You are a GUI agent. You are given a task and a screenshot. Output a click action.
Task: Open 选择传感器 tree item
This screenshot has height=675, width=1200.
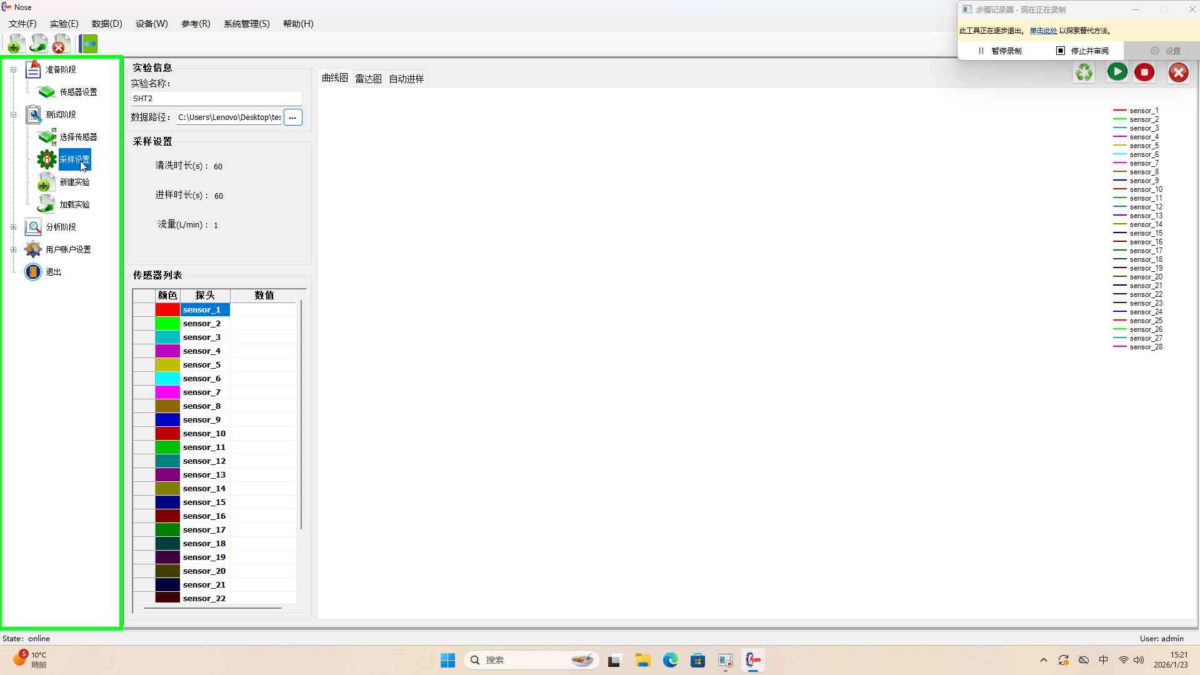click(78, 137)
